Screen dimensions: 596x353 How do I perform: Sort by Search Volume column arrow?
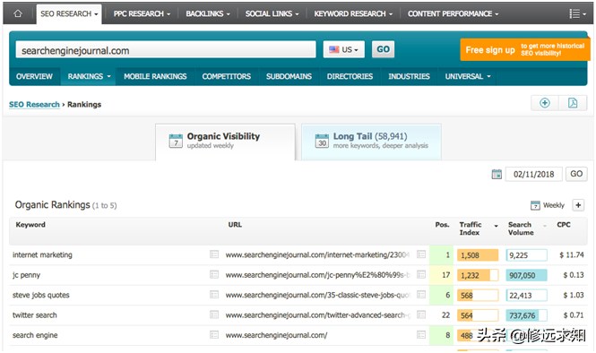click(545, 226)
